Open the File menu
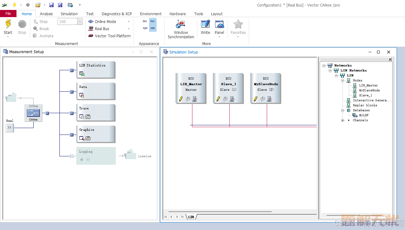This screenshot has width=405, height=230. tap(8, 14)
